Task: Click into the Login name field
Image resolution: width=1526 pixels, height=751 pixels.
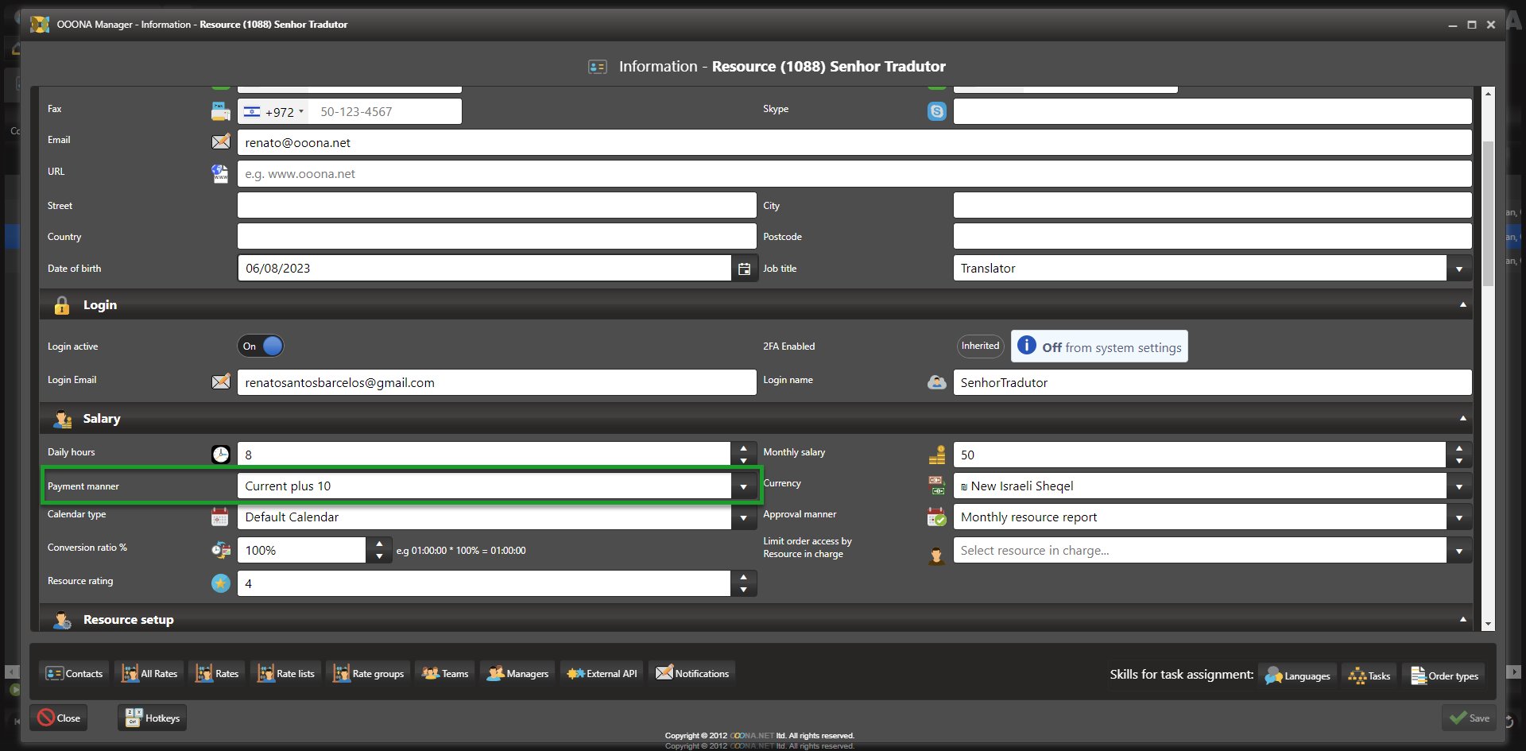Action: click(1210, 383)
